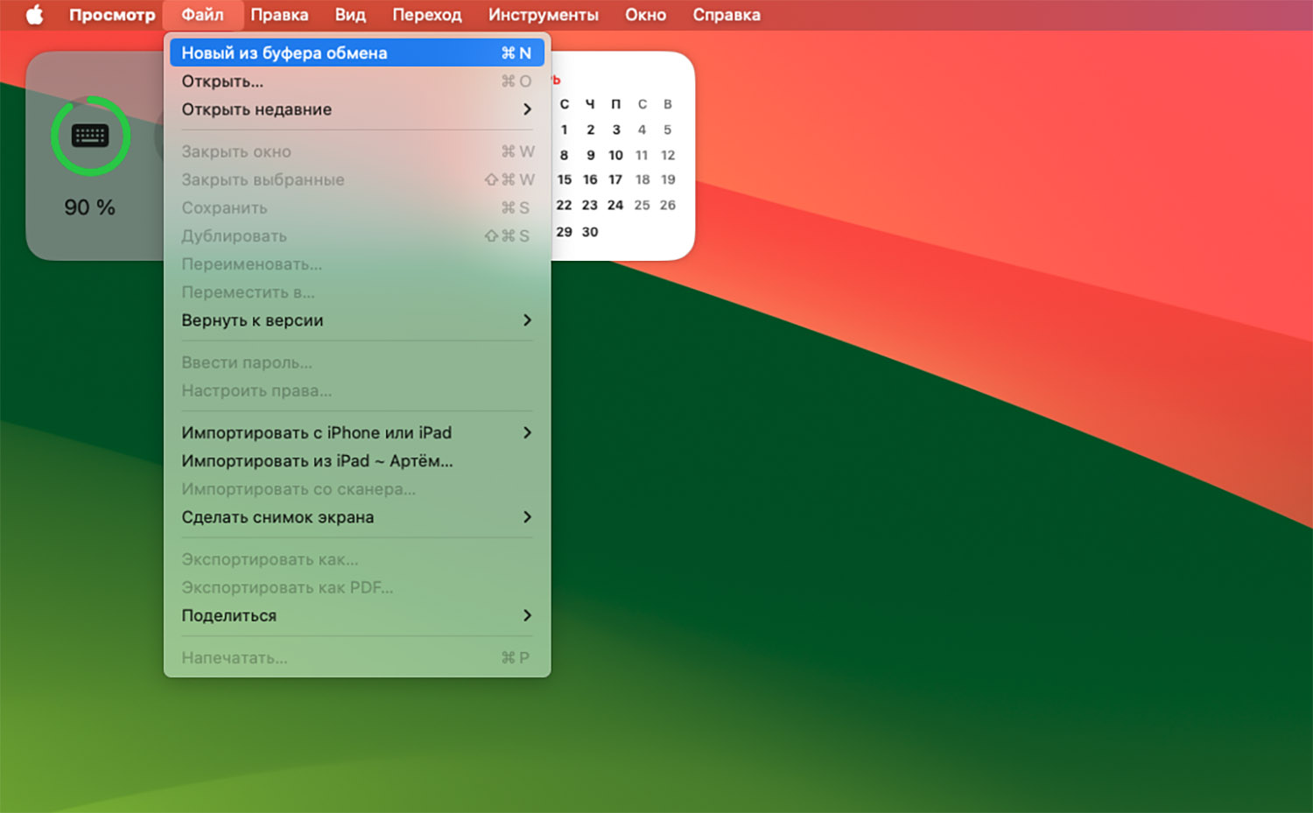This screenshot has height=813, width=1313.
Task: Expand the Вернуть к версии submenu
Action: point(357,320)
